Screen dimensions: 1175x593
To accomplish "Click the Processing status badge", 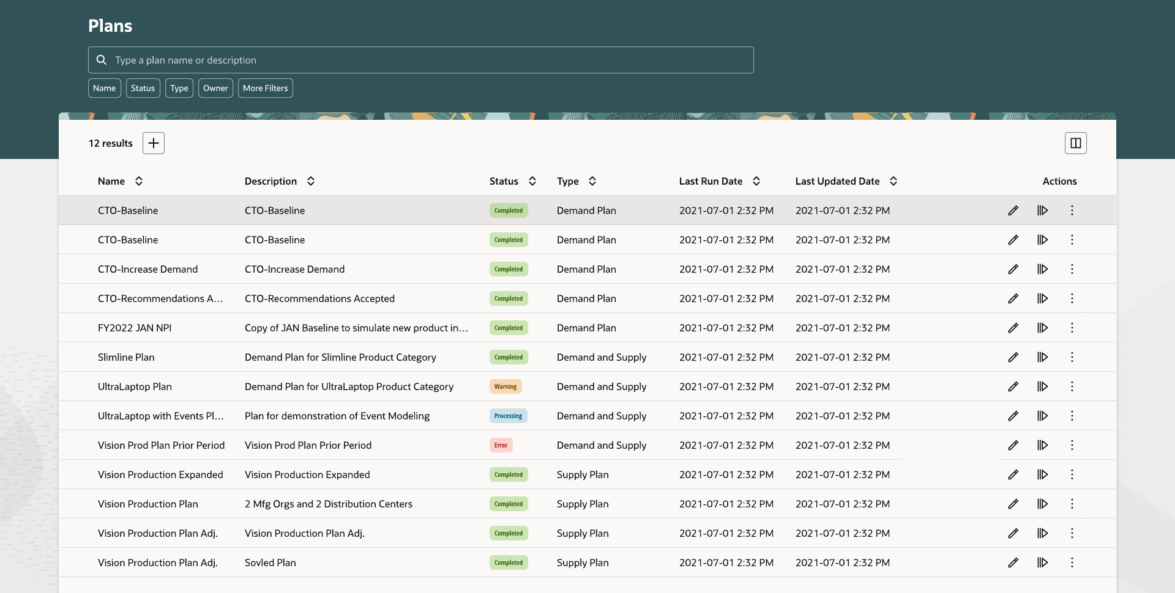I will click(509, 416).
